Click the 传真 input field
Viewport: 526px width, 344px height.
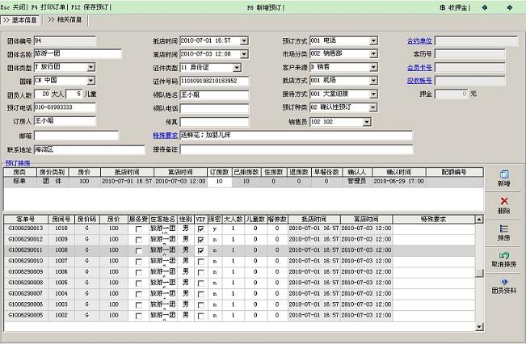coord(214,122)
